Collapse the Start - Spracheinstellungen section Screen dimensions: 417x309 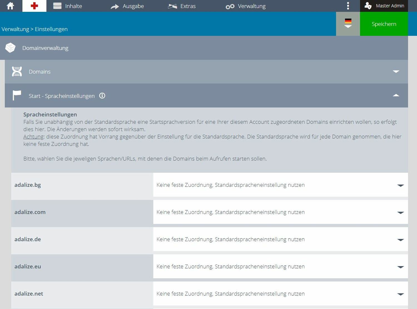pyautogui.click(x=396, y=95)
